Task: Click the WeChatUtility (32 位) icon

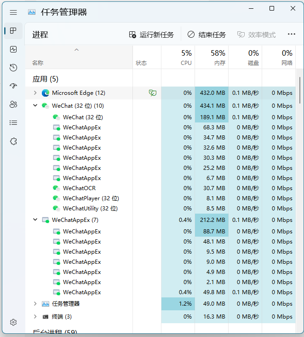Action: (x=56, y=208)
